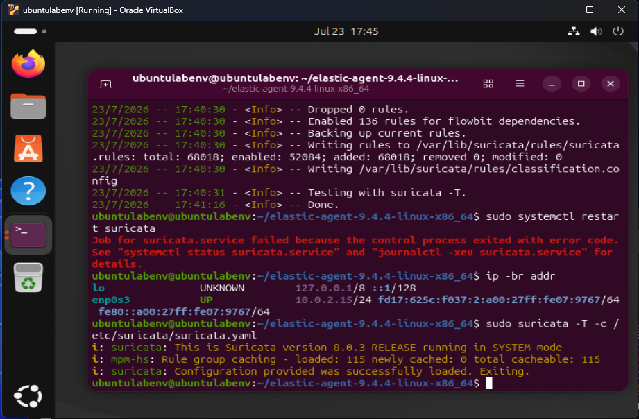
Task: Click the UP state for enp0s3
Action: pos(206,300)
